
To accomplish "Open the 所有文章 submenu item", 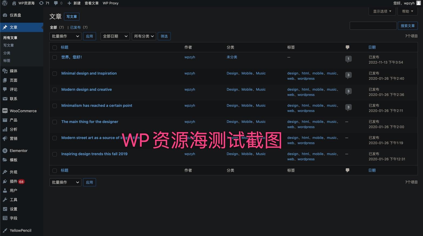I will [10, 38].
